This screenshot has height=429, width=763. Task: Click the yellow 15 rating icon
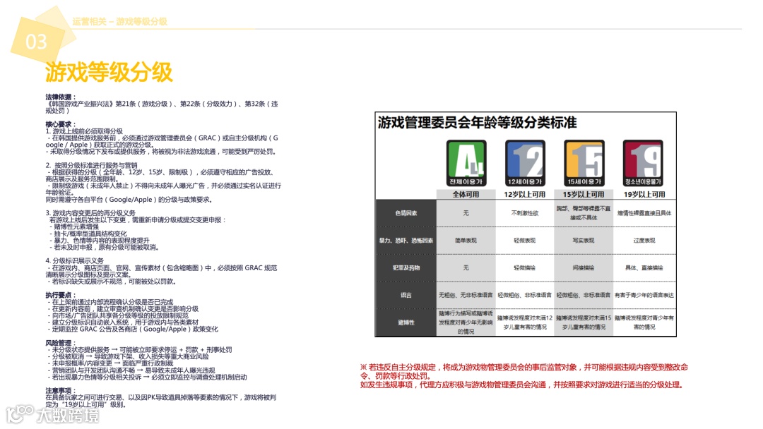[x=584, y=163]
